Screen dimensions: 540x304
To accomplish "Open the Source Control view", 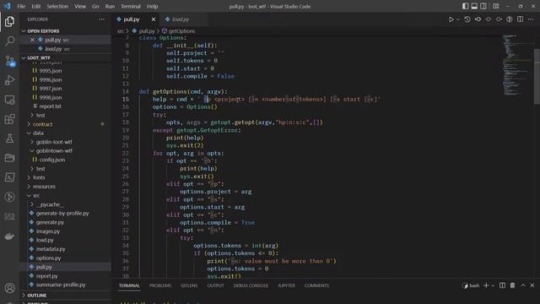I will pos(9,61).
